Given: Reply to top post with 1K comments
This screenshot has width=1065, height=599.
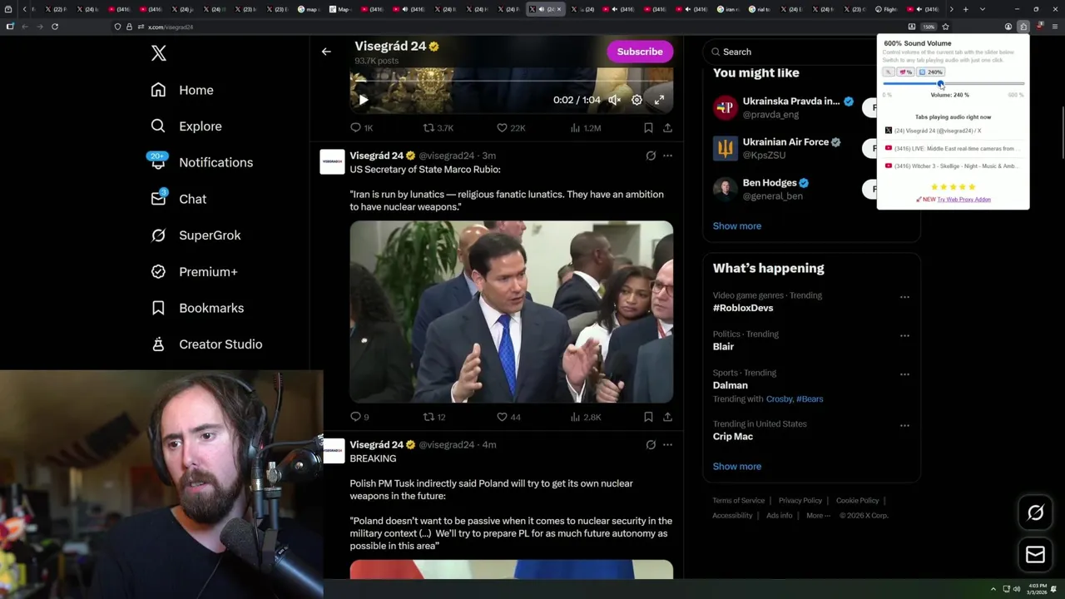Looking at the screenshot, I should 361,128.
